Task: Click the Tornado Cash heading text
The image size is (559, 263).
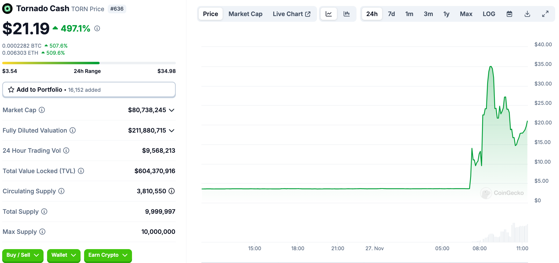Action: 43,8
